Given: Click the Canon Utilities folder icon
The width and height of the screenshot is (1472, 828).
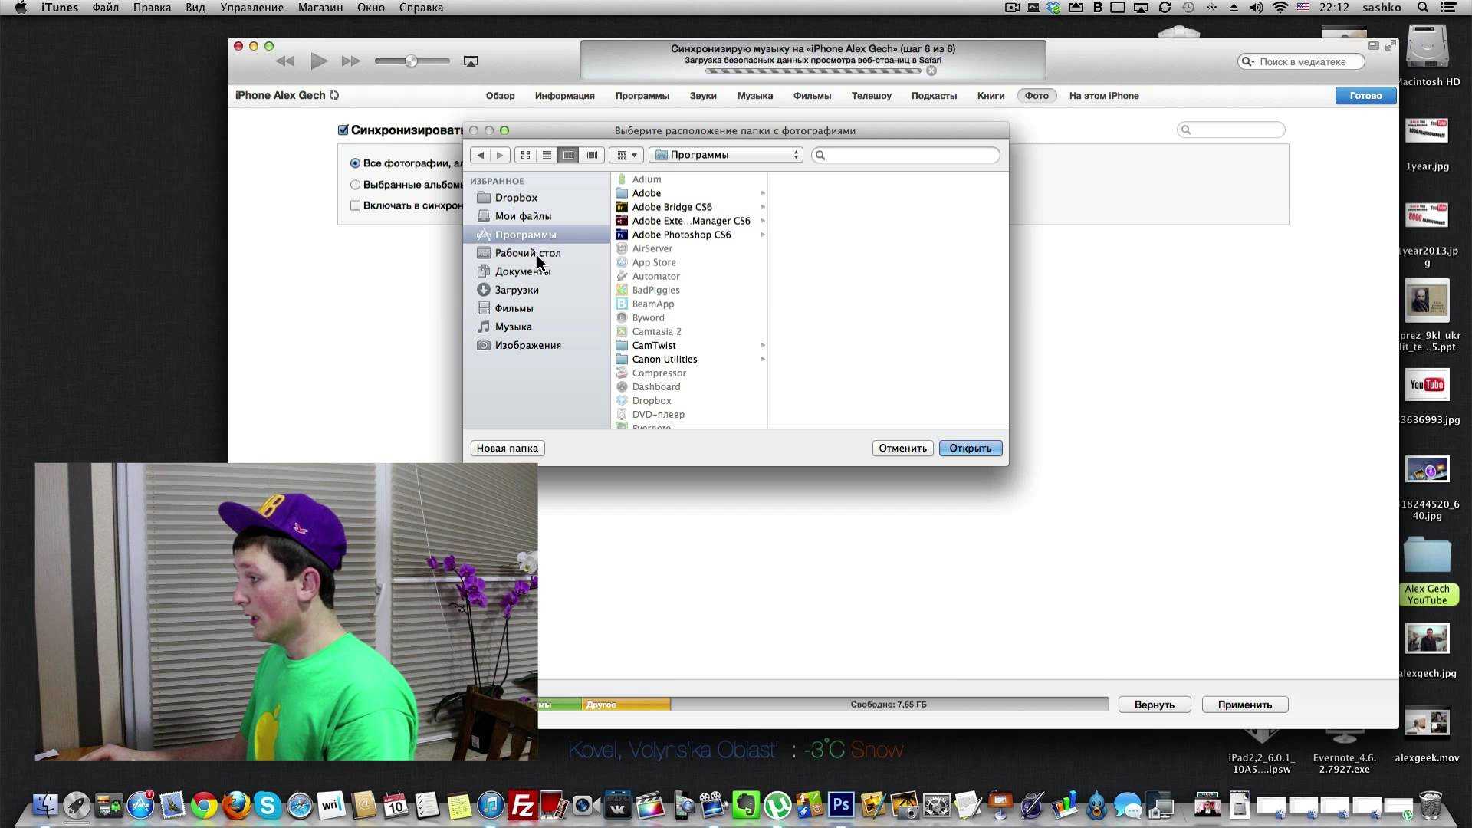Looking at the screenshot, I should pyautogui.click(x=621, y=358).
